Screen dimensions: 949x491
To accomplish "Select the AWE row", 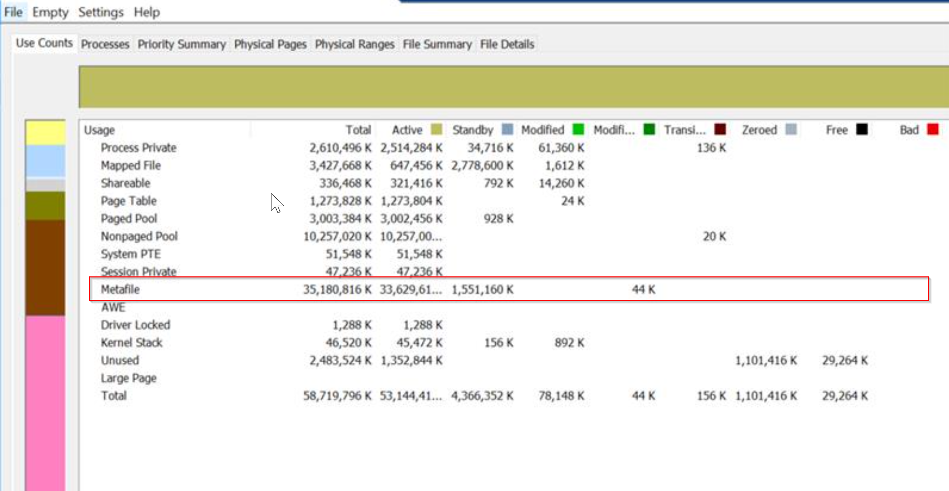I will coord(514,307).
